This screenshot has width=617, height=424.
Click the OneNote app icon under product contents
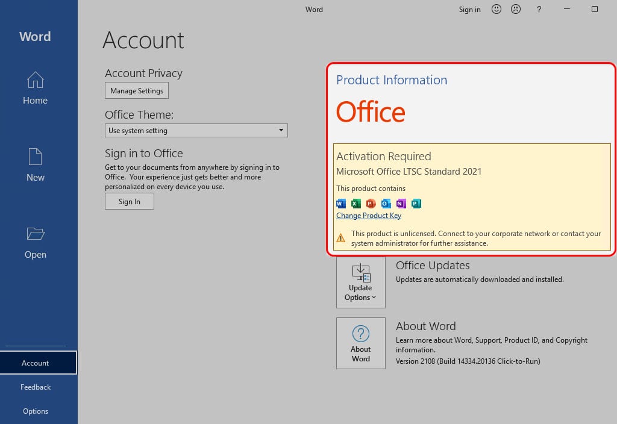(401, 204)
